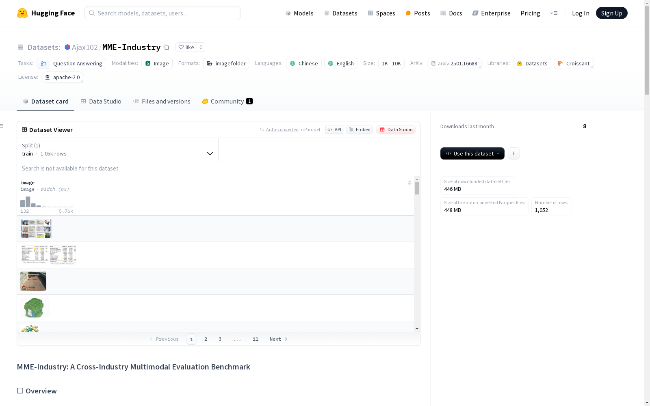Open the dataset options three-dot menu
The height and width of the screenshot is (406, 650).
[x=514, y=153]
